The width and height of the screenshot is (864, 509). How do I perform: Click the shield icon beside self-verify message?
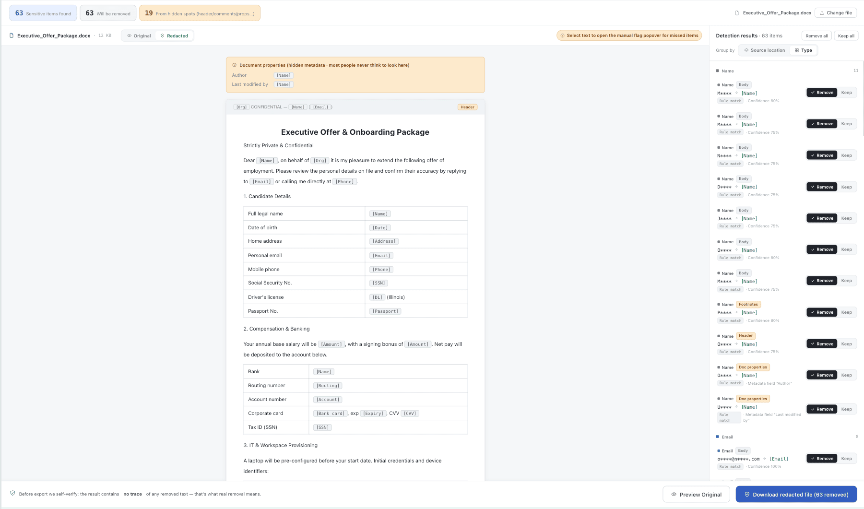[x=12, y=493]
